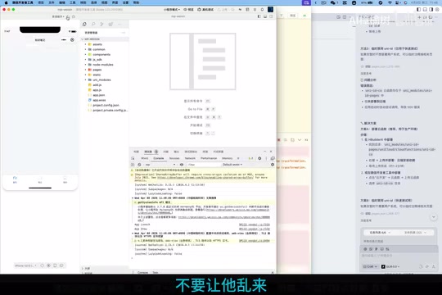Click the devtools dock/undock icon
Screen dimensions: 442x295
273,158
